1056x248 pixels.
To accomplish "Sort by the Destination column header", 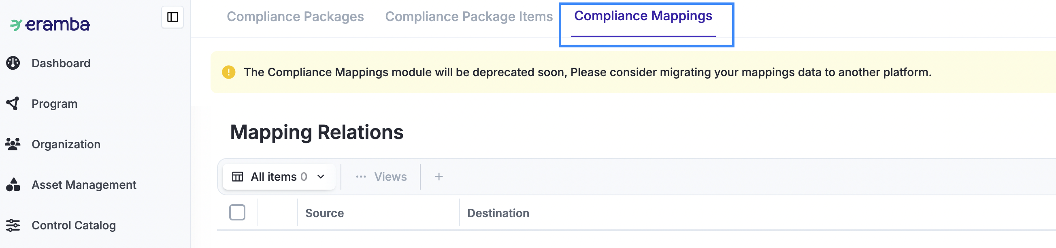I will point(498,213).
